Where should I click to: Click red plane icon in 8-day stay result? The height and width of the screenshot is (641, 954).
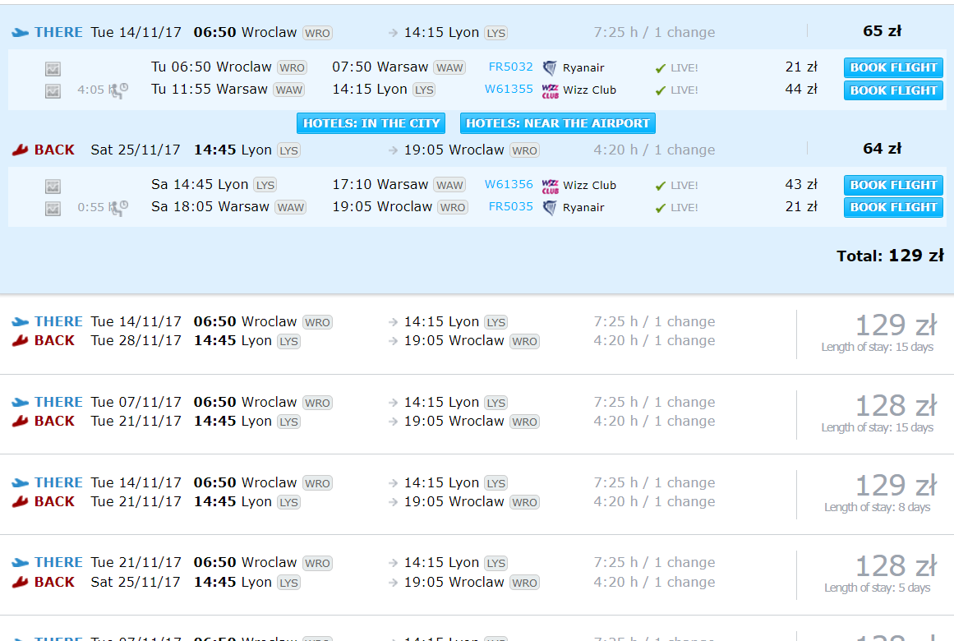pos(20,501)
